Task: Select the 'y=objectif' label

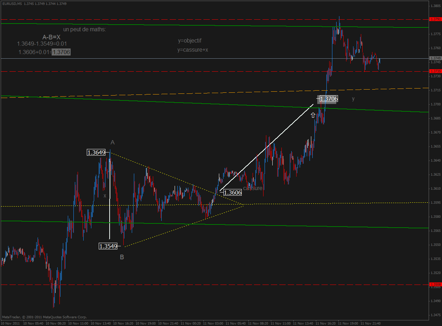Action: (x=190, y=41)
